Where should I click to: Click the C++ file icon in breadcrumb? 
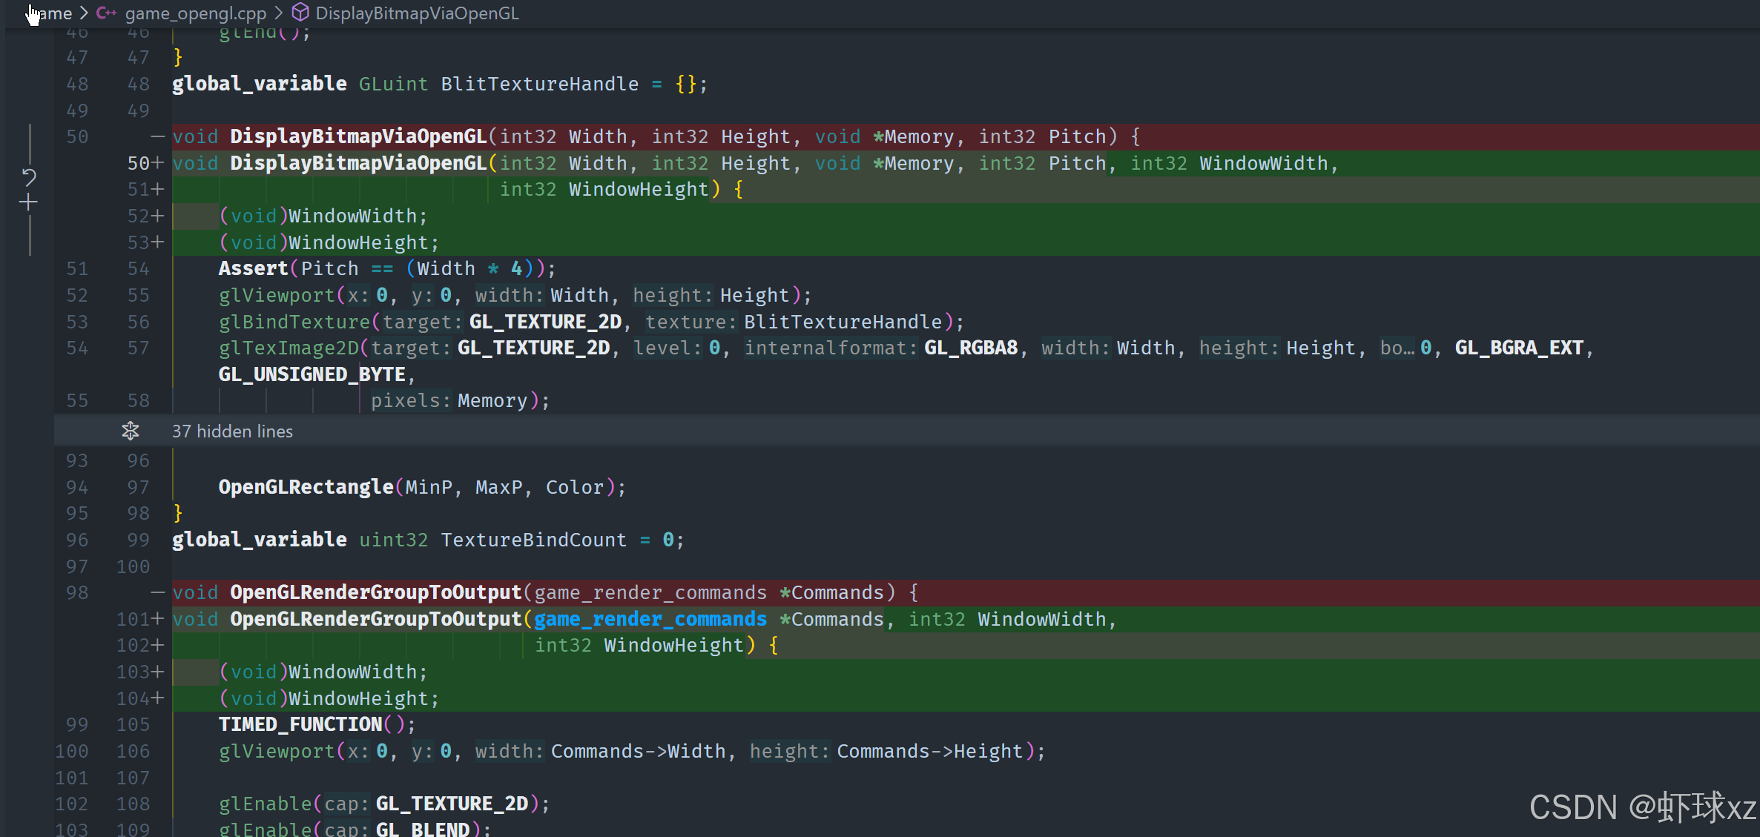pos(106,13)
